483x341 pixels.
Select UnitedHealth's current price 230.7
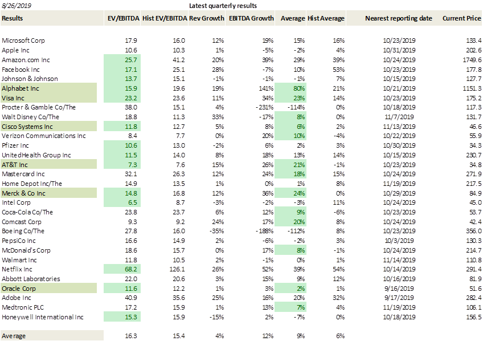(x=474, y=155)
